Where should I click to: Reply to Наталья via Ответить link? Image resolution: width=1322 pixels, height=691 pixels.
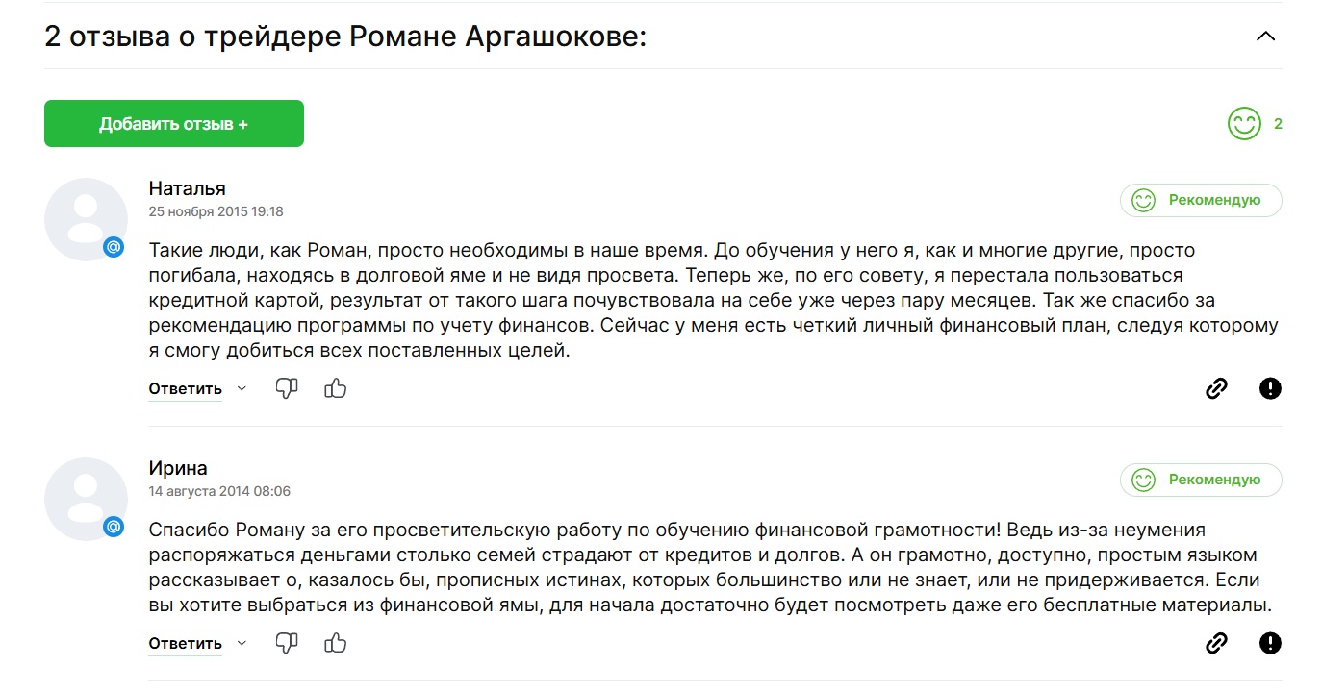pos(185,388)
